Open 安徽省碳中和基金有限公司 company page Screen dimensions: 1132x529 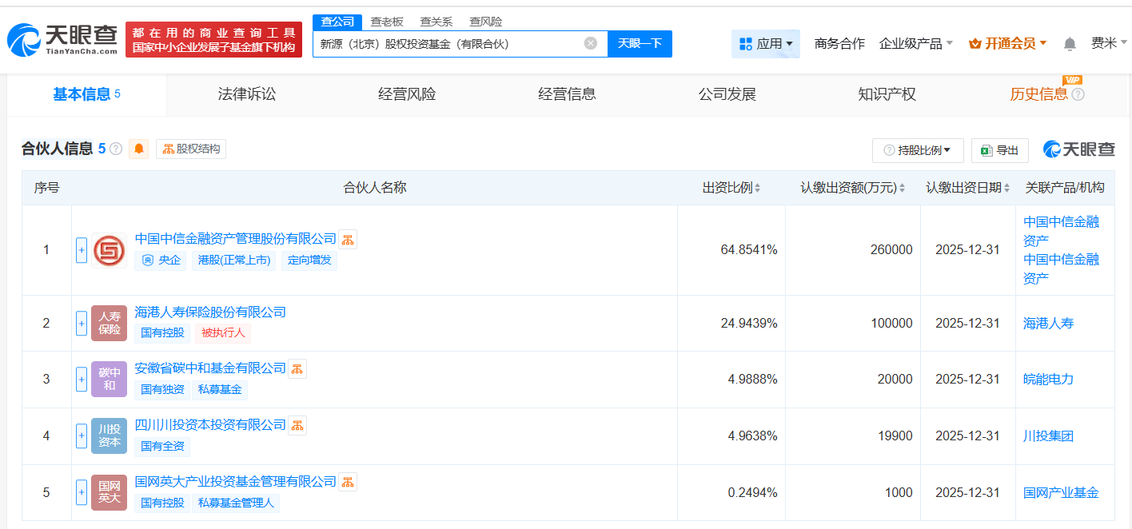coord(210,368)
